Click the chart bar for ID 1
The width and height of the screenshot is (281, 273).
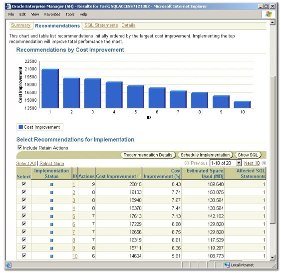50,88
